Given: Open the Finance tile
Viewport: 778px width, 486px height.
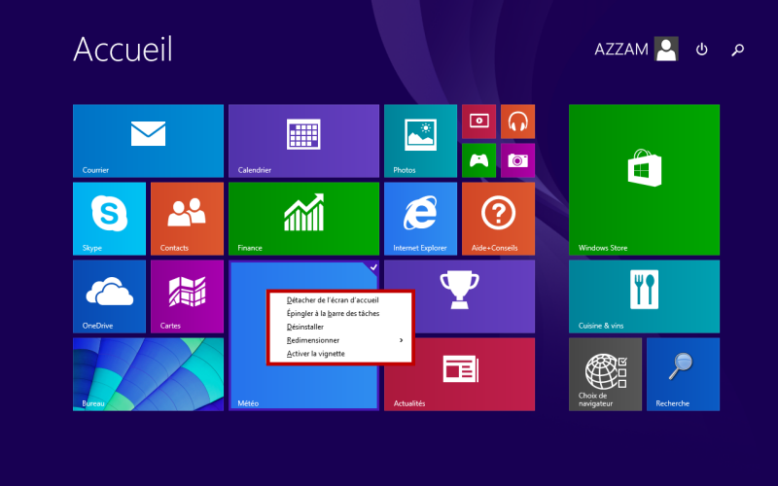Looking at the screenshot, I should (303, 219).
